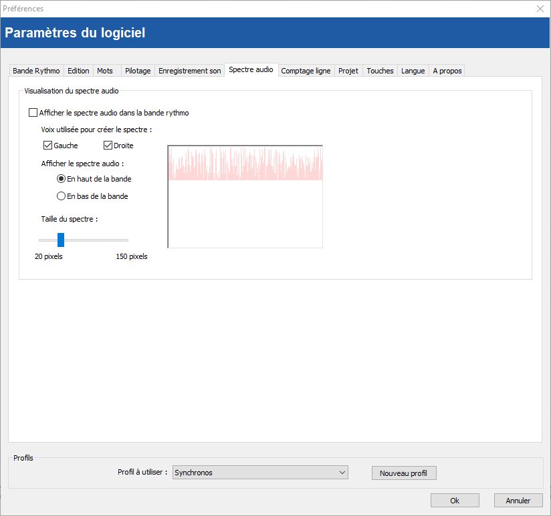Expand the Profil à utiliser dropdown
Image resolution: width=551 pixels, height=516 pixels.
click(x=260, y=473)
